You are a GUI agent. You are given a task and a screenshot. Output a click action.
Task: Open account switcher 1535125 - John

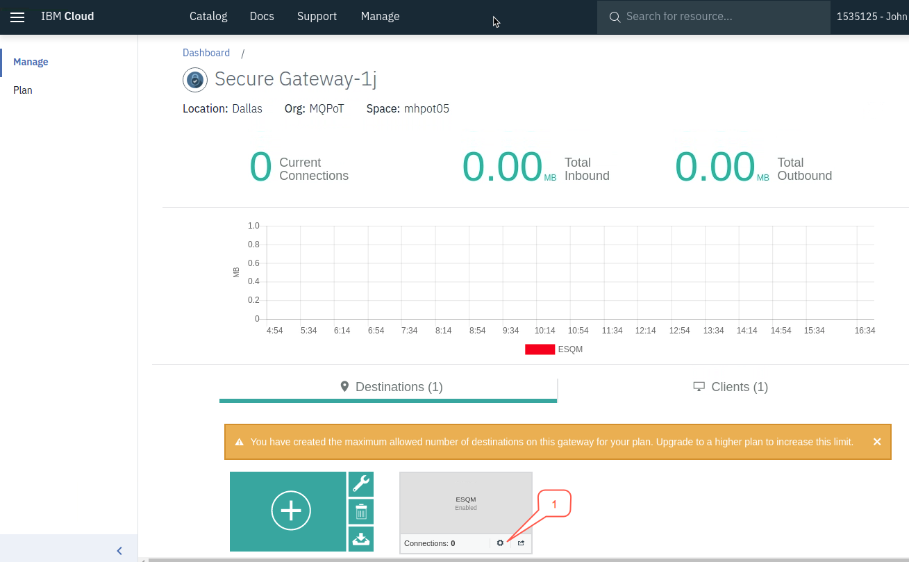872,17
